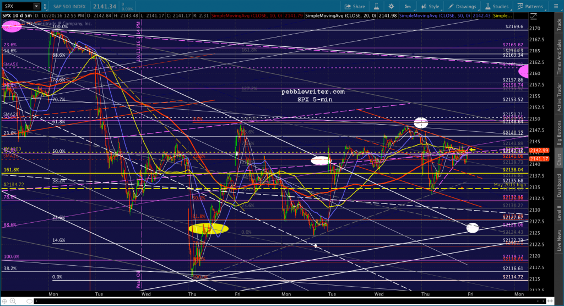Click the SMA50 label on the left edge
The width and height of the screenshot is (564, 306).
(x=11, y=65)
